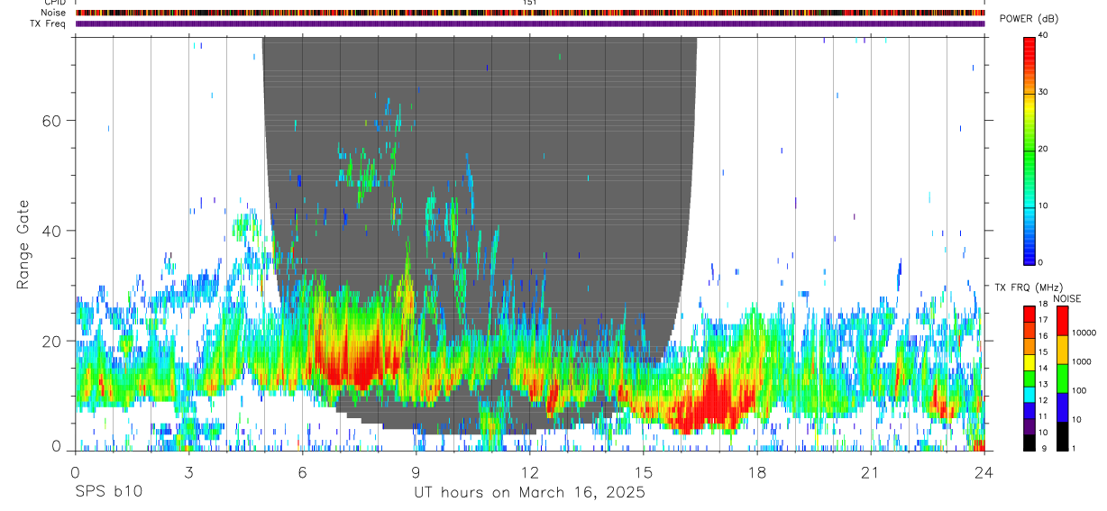Click the Range Gate axis title
The image size is (1107, 511).
pyautogui.click(x=23, y=244)
